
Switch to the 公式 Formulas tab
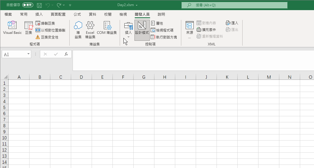coord(77,14)
